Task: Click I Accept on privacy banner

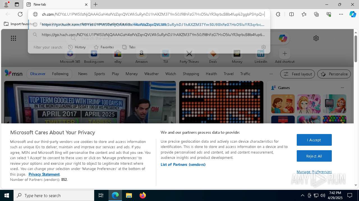Action: [x=314, y=140]
